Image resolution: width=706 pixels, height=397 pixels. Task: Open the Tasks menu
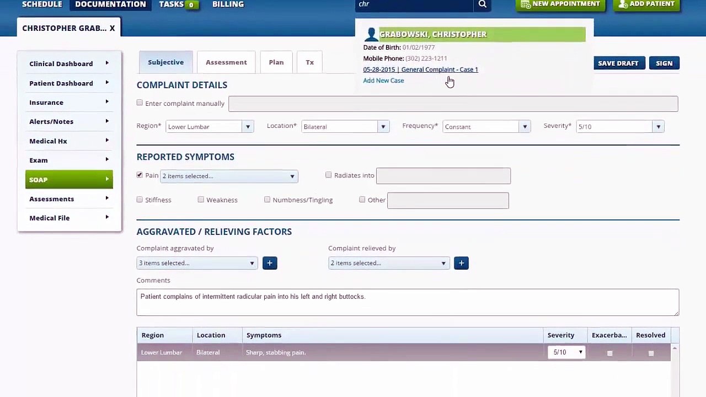(x=172, y=4)
